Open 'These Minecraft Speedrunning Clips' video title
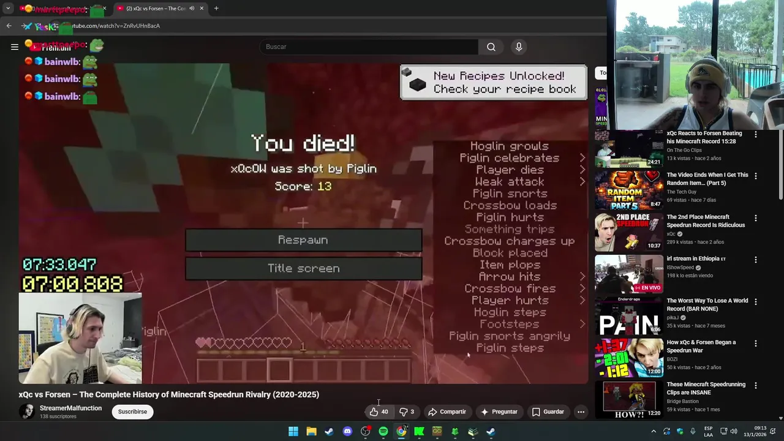784x441 pixels. tap(706, 388)
